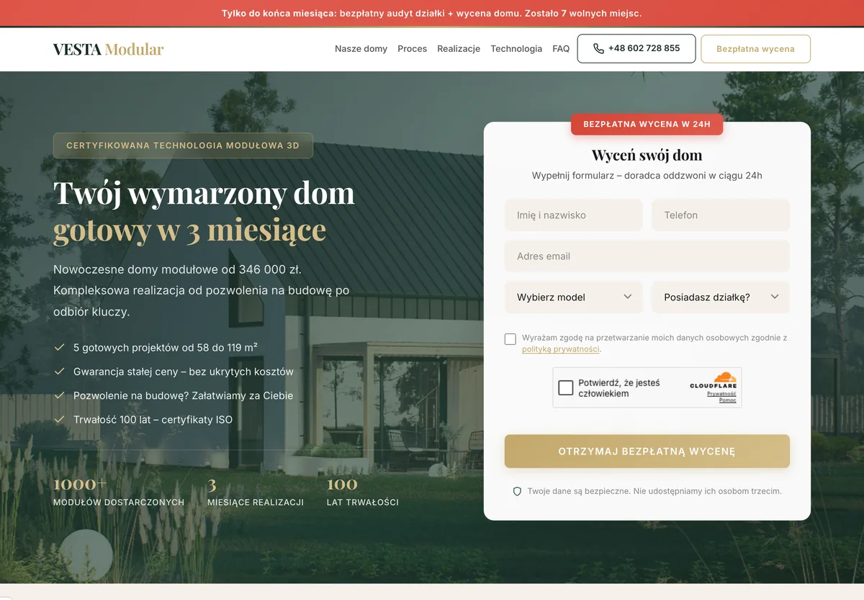This screenshot has height=600, width=864.
Task: Click checkmark beside Pozwolenie na budowę
Action: click(60, 395)
